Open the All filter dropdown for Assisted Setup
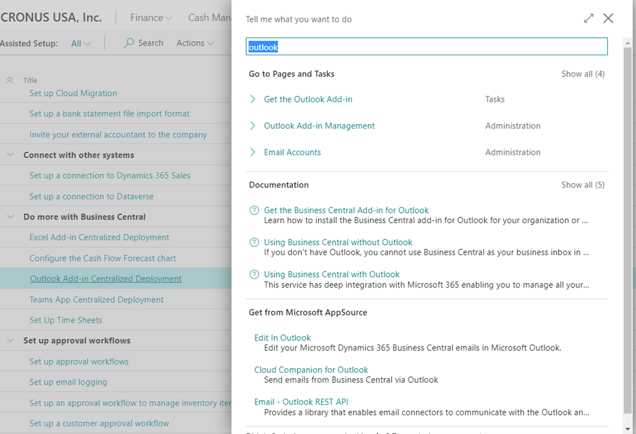Screen dimensions: 636x434 click(x=81, y=44)
